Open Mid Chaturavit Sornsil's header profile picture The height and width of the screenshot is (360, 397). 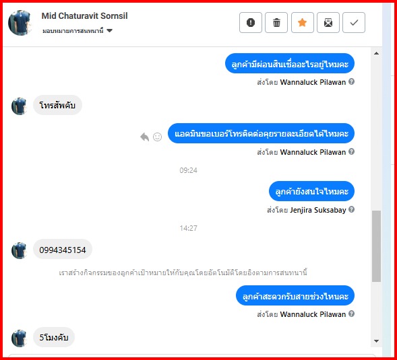pos(20,23)
